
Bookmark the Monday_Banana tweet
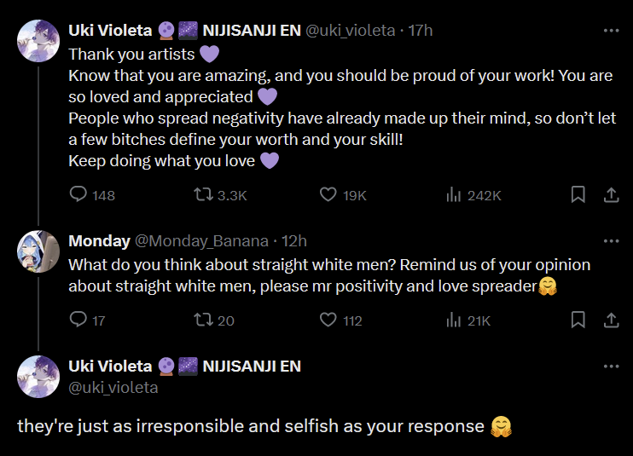[578, 320]
